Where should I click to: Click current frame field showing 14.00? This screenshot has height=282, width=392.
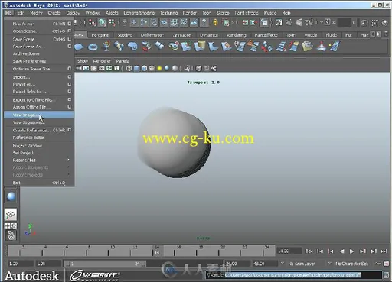[289, 251]
